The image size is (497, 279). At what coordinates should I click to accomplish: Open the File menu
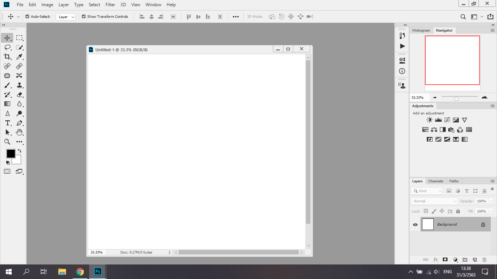click(20, 5)
